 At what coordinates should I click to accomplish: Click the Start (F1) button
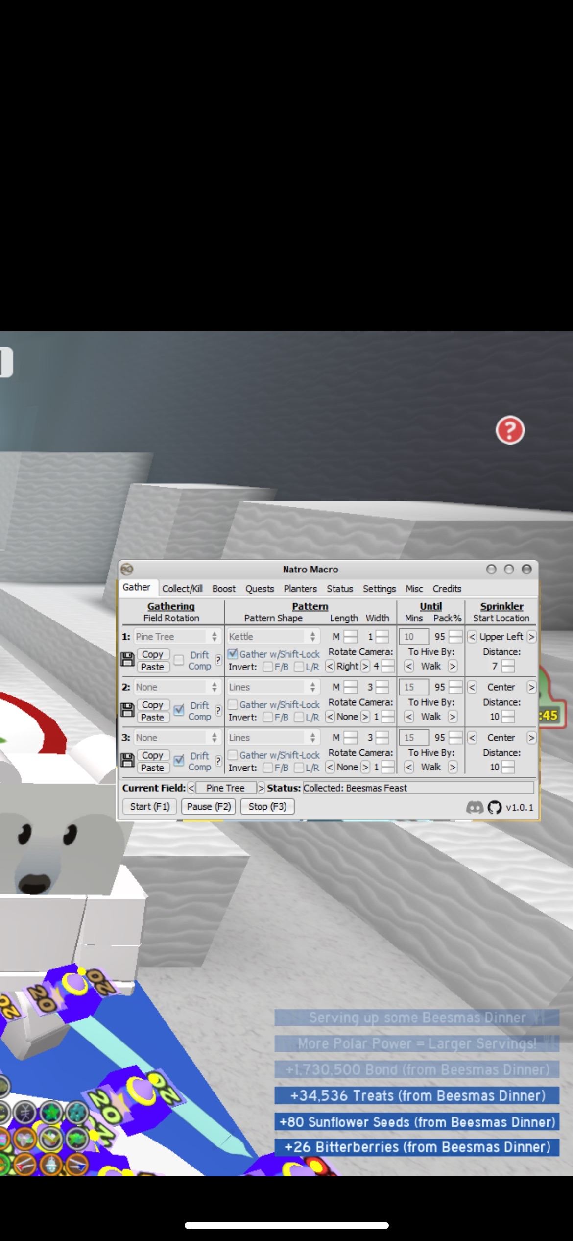pyautogui.click(x=150, y=807)
